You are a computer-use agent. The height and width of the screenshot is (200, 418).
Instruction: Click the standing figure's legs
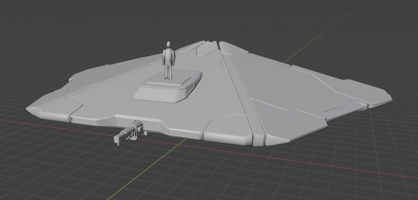pyautogui.click(x=167, y=71)
